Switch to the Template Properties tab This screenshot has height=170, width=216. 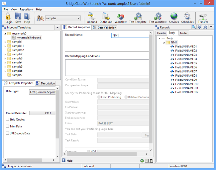[19, 83]
